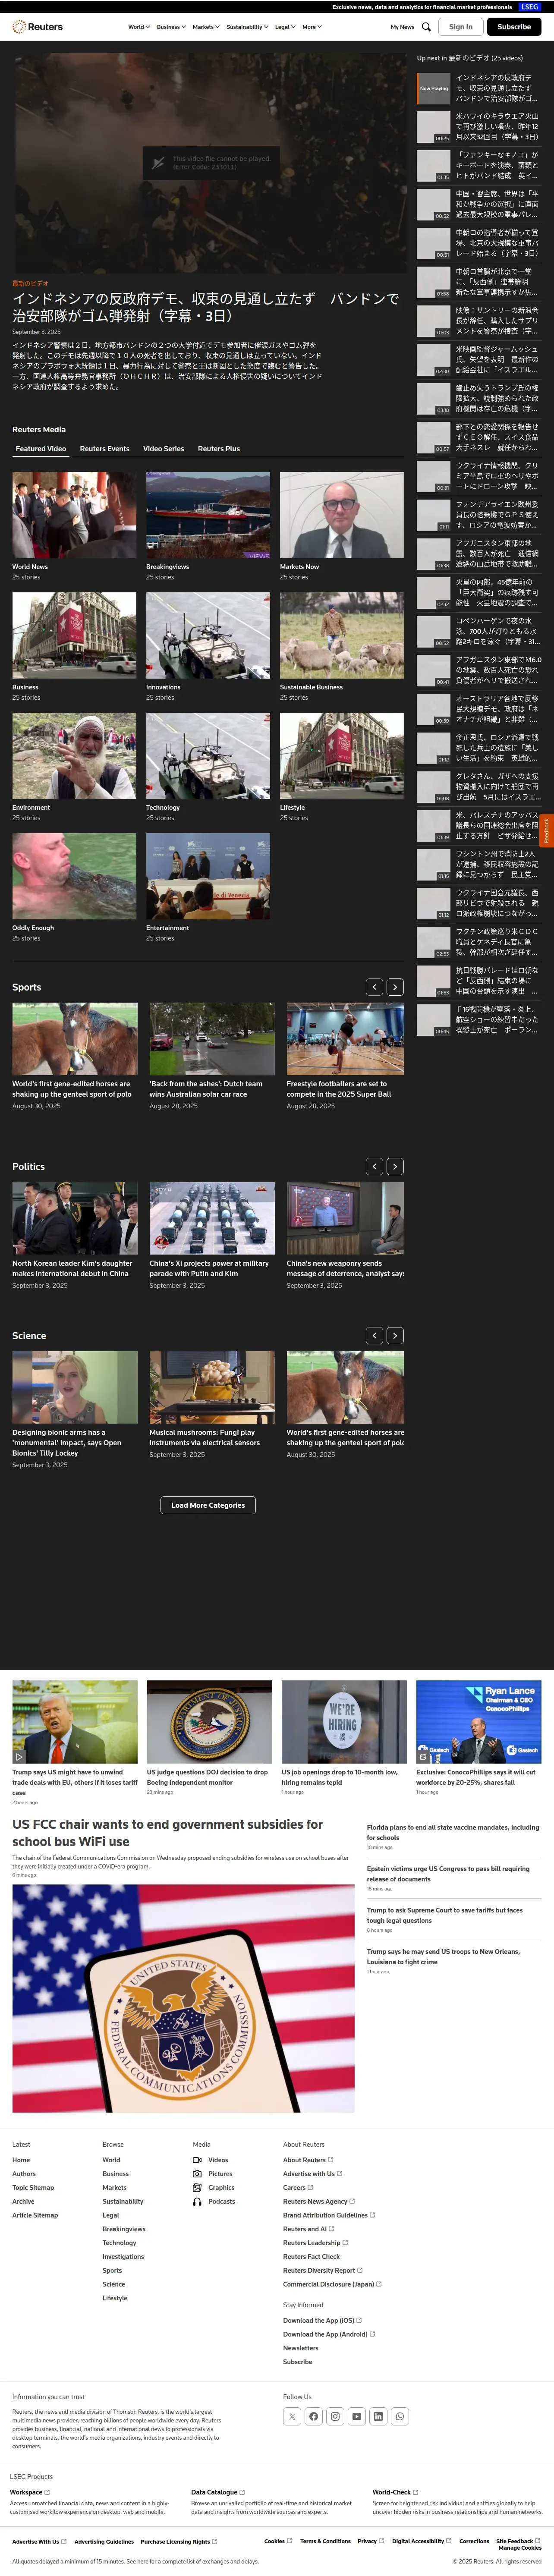Click previous arrow in Science carousel
The height and width of the screenshot is (2576, 554).
[x=375, y=1335]
